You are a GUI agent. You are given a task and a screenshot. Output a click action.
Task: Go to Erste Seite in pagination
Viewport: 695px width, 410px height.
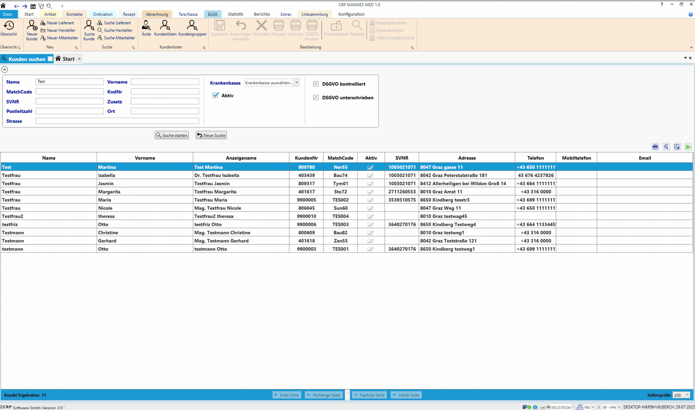287,395
